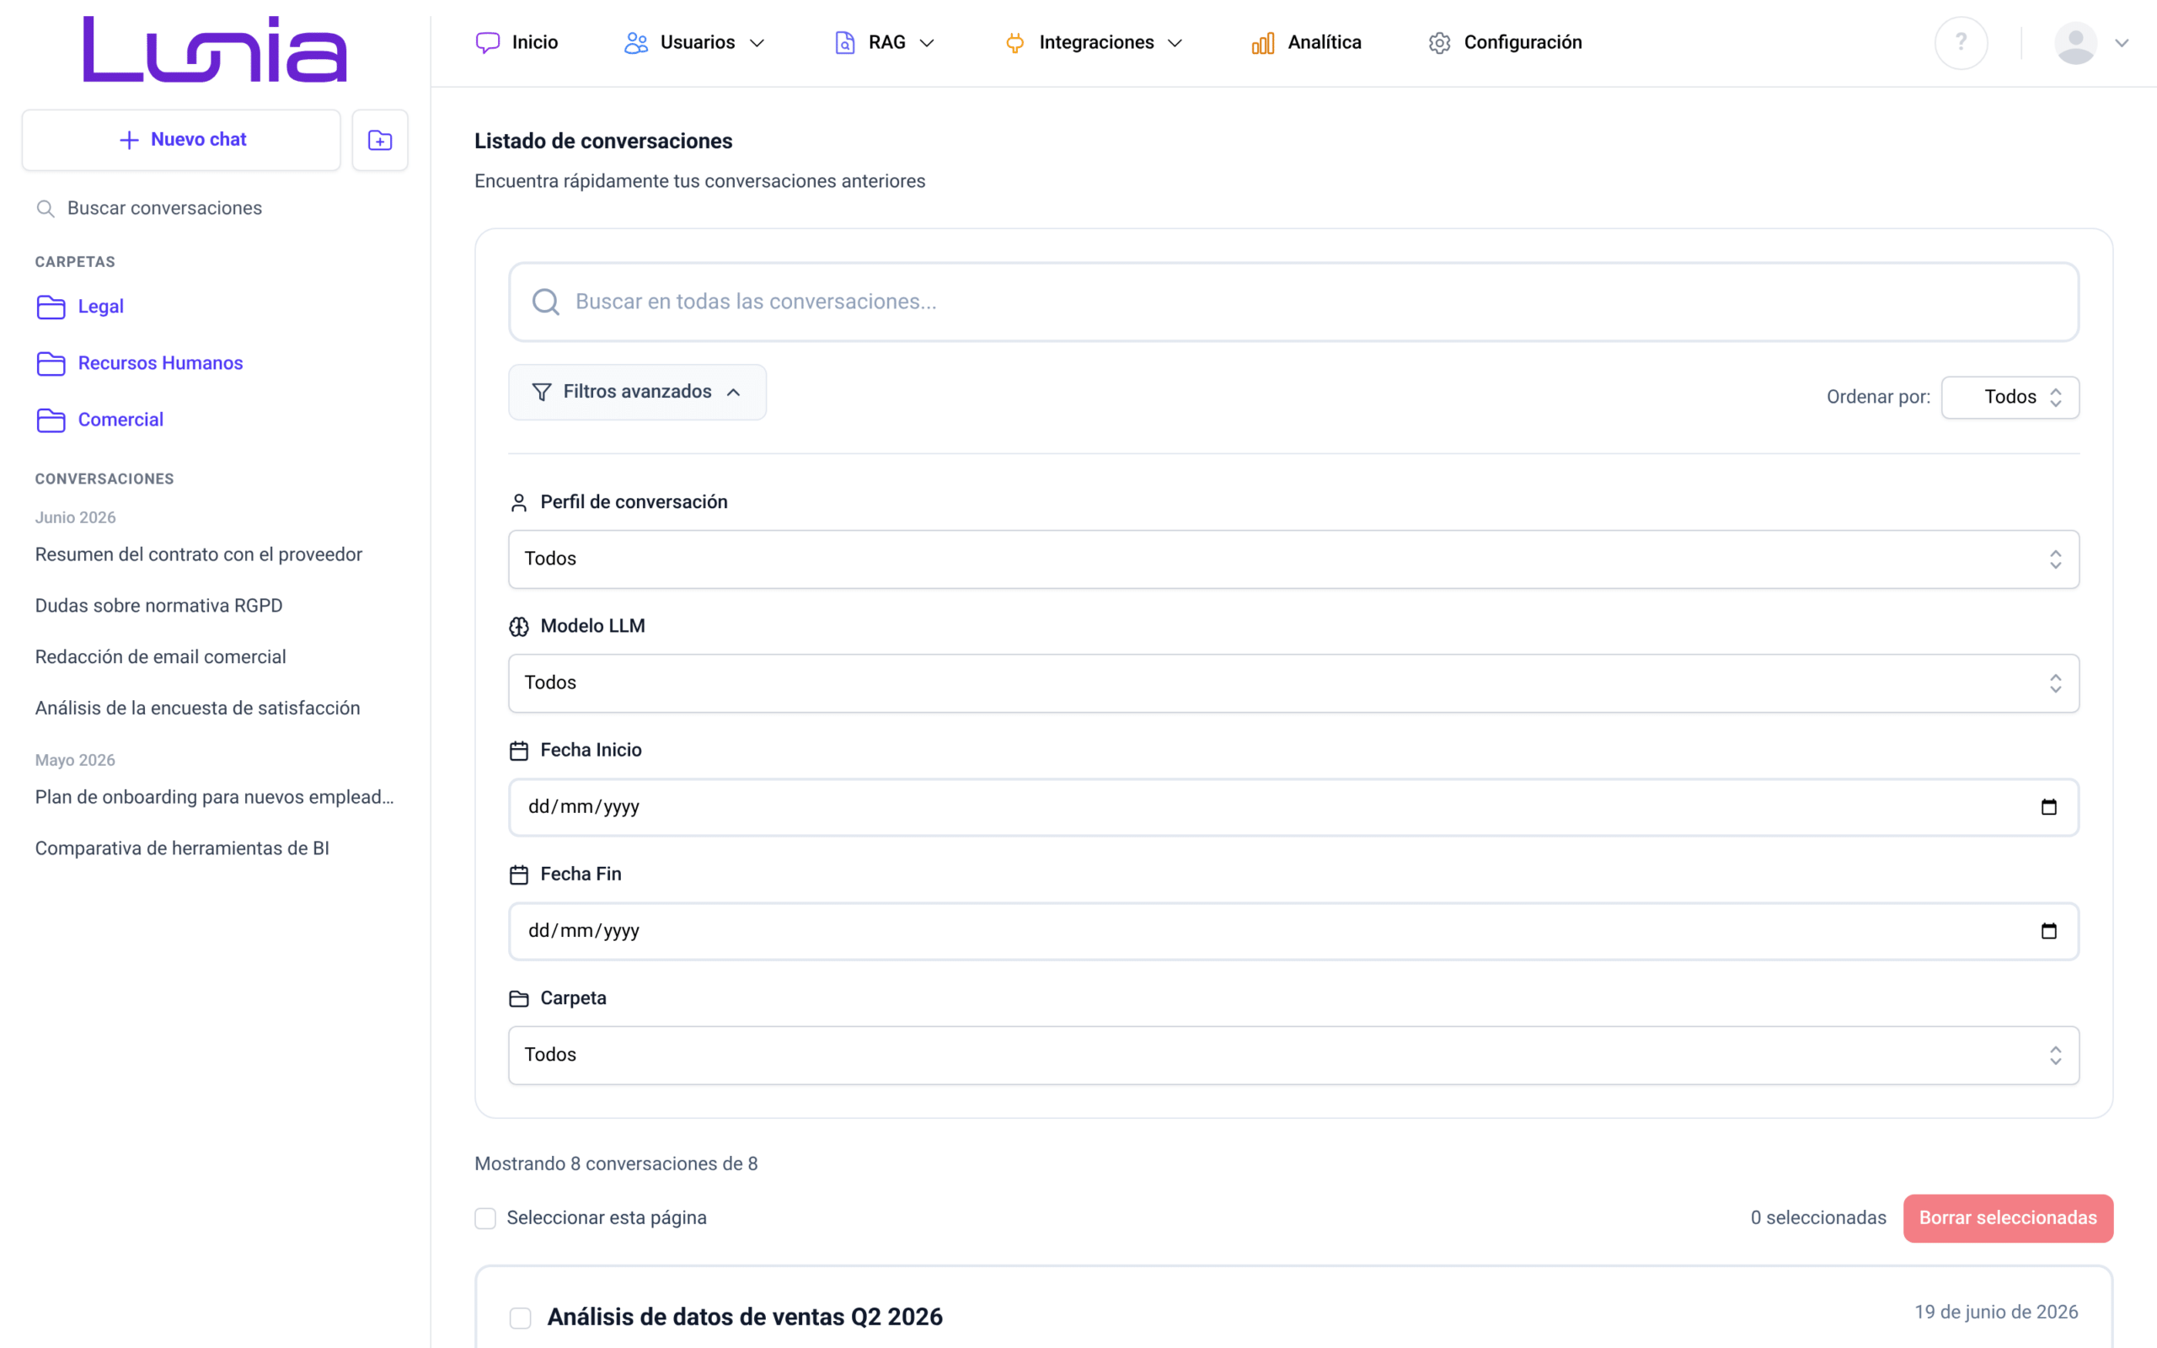
Task: Click the sidebar search magnifier icon
Action: click(x=45, y=209)
